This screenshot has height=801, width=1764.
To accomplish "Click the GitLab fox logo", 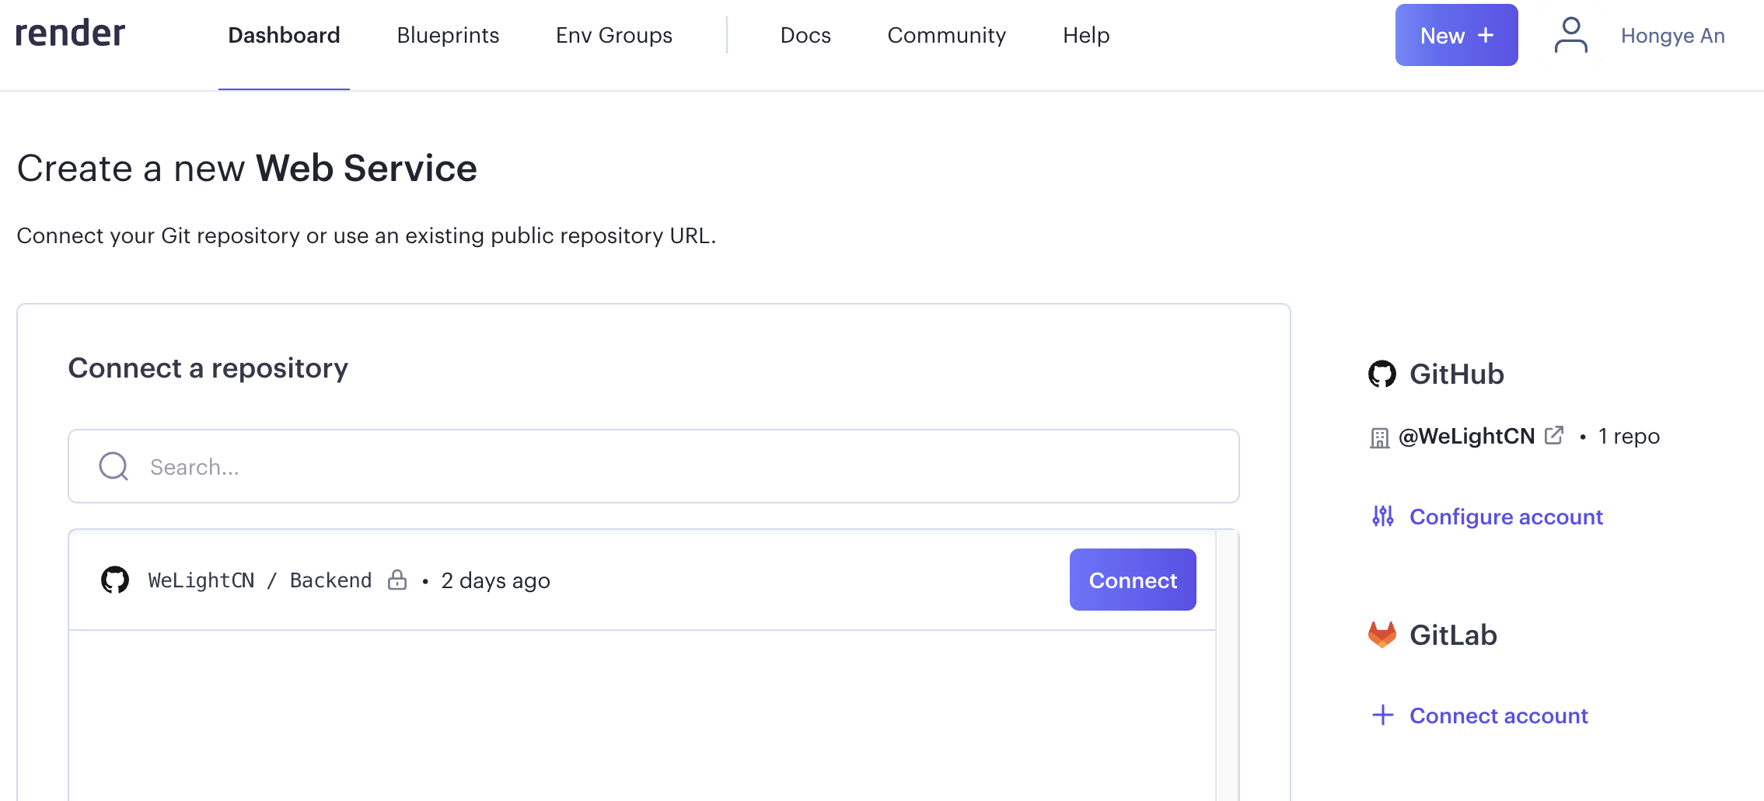I will 1382,634.
